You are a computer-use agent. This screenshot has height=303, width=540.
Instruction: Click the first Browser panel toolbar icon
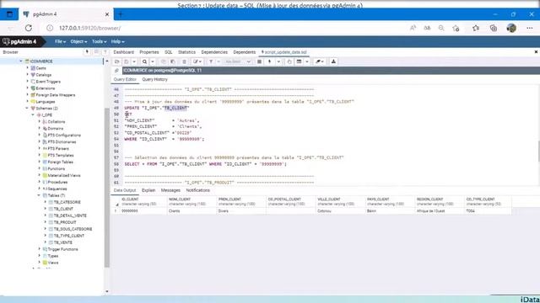[87, 52]
